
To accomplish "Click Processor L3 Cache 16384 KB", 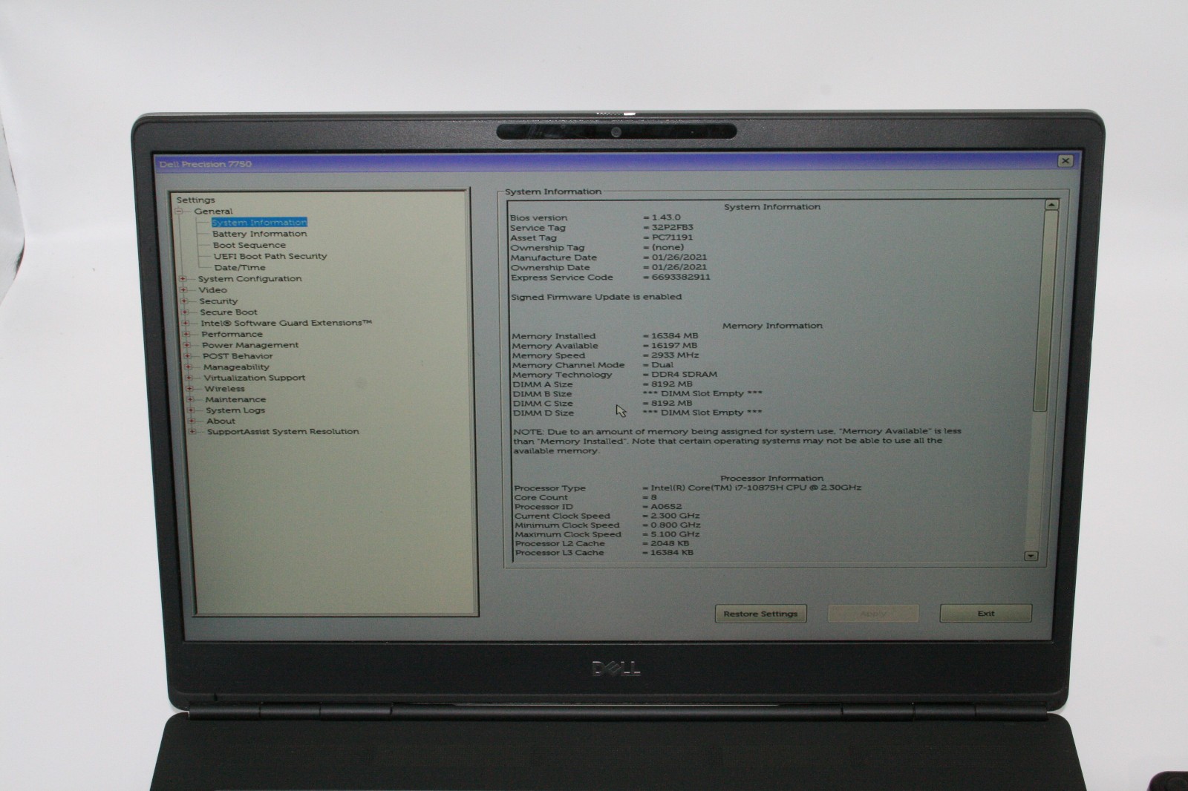I will pos(672,552).
